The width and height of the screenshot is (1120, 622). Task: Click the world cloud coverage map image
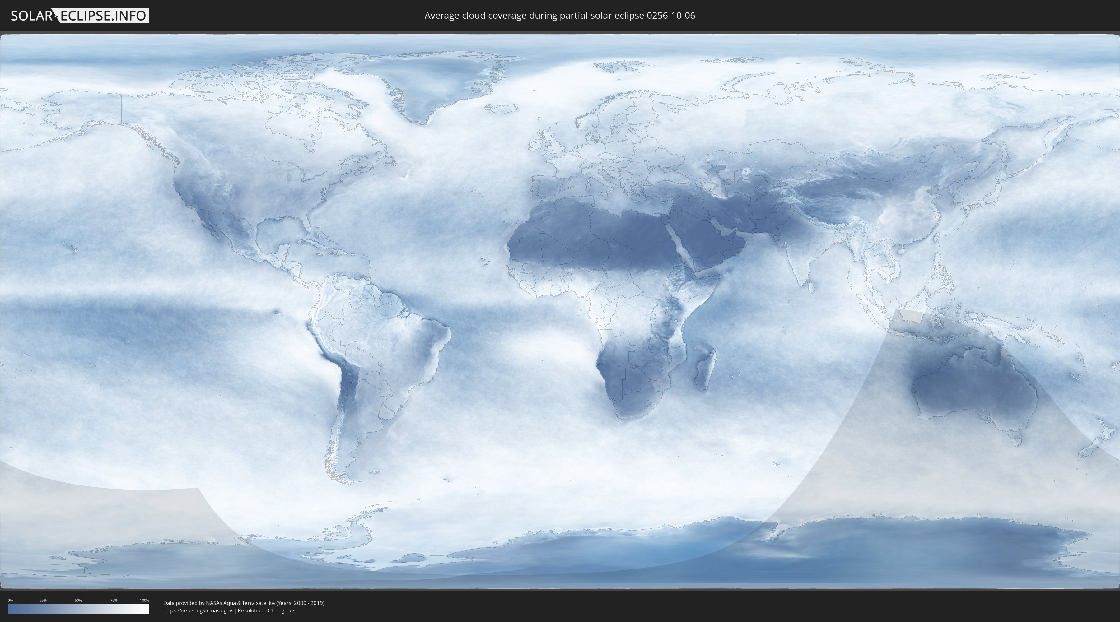(560, 311)
